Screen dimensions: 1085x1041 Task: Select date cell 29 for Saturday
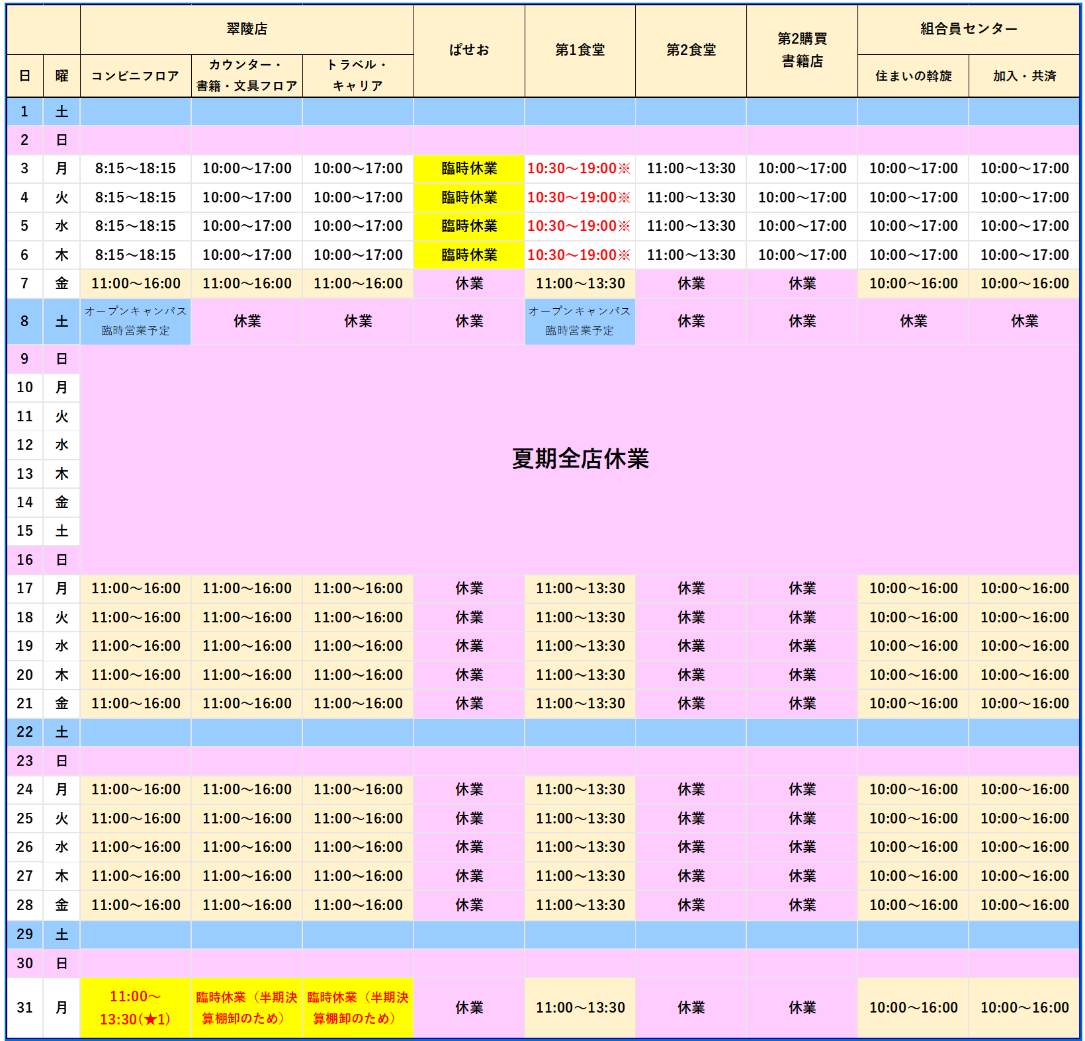click(x=25, y=935)
